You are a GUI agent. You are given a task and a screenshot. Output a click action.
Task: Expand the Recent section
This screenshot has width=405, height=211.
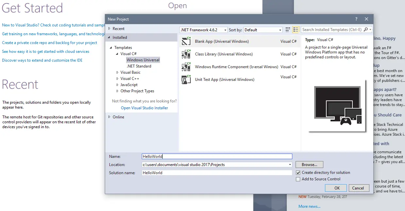pos(109,29)
